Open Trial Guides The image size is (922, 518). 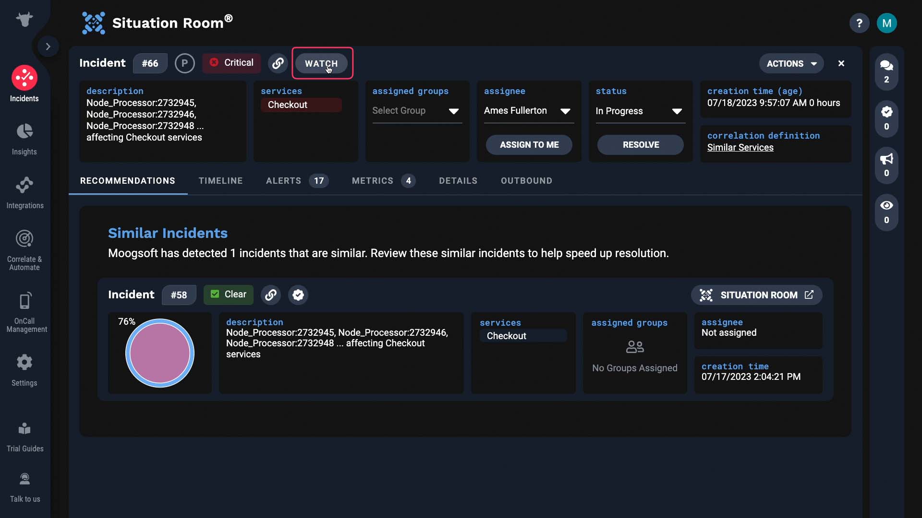point(25,436)
